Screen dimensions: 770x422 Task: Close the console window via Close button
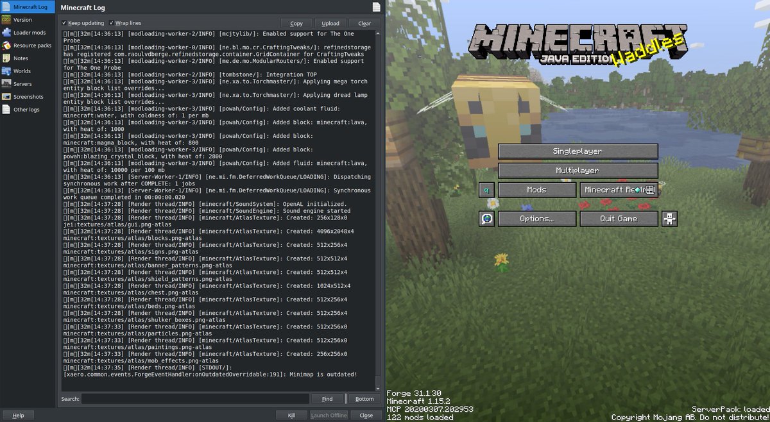pos(366,415)
